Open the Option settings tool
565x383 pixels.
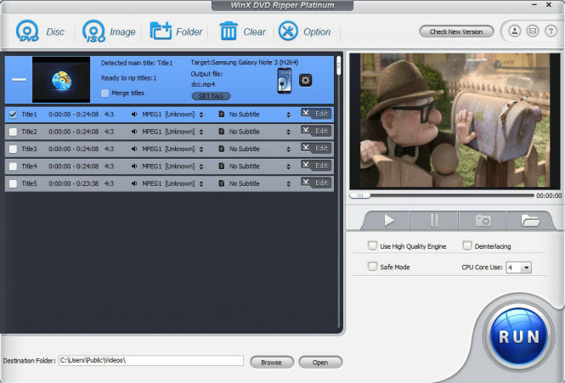[x=304, y=31]
